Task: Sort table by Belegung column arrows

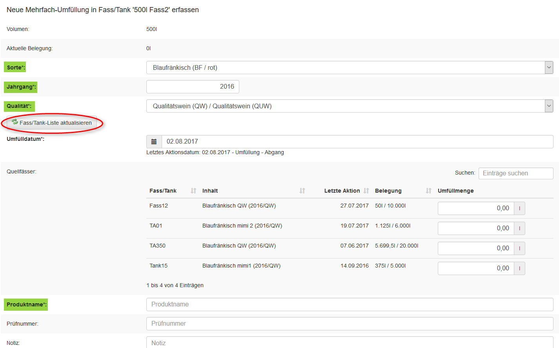Action: (x=428, y=191)
